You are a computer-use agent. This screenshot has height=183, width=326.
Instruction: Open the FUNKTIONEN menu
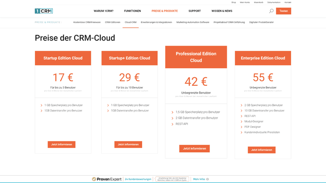point(132,11)
